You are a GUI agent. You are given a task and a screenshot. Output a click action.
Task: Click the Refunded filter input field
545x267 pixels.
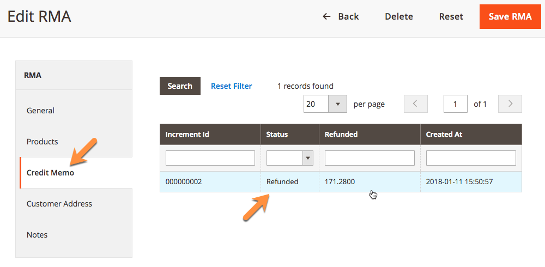(370, 158)
